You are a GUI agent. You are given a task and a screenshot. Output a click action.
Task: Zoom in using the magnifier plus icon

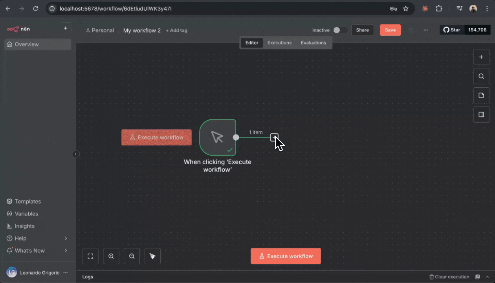(111, 256)
